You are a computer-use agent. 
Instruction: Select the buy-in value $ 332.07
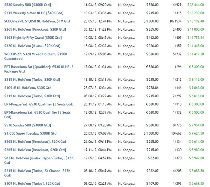[x=152, y=171]
